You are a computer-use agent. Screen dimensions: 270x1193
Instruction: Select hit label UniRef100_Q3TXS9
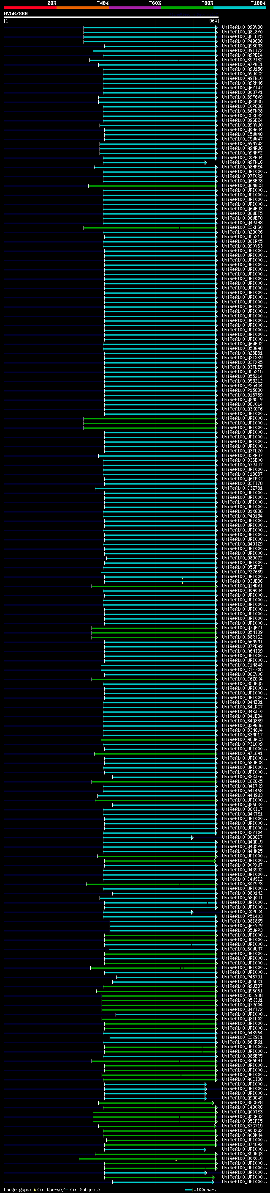[x=242, y=358]
